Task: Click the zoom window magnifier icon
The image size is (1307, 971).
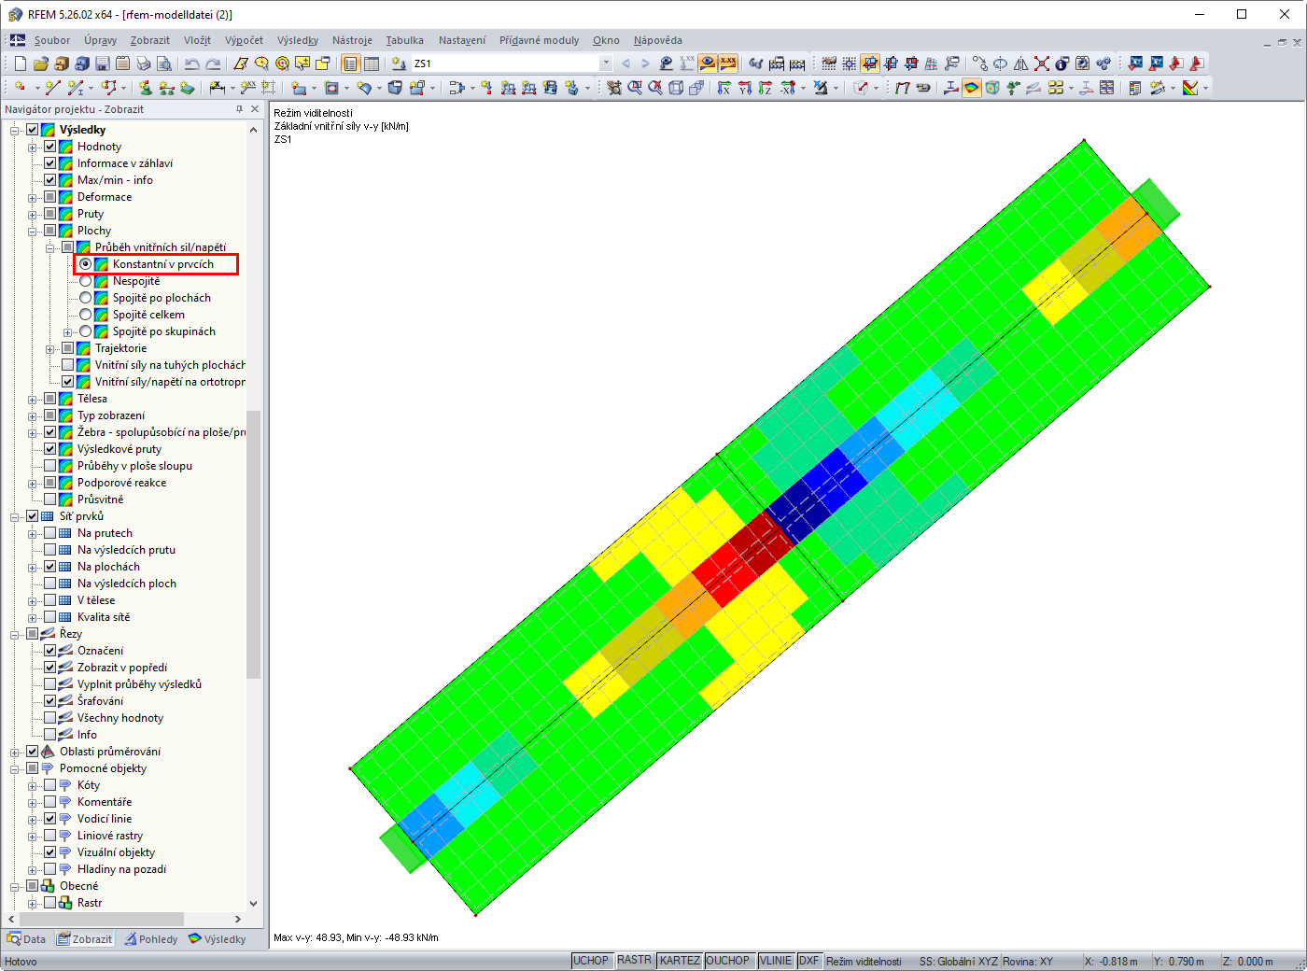Action: coord(635,88)
